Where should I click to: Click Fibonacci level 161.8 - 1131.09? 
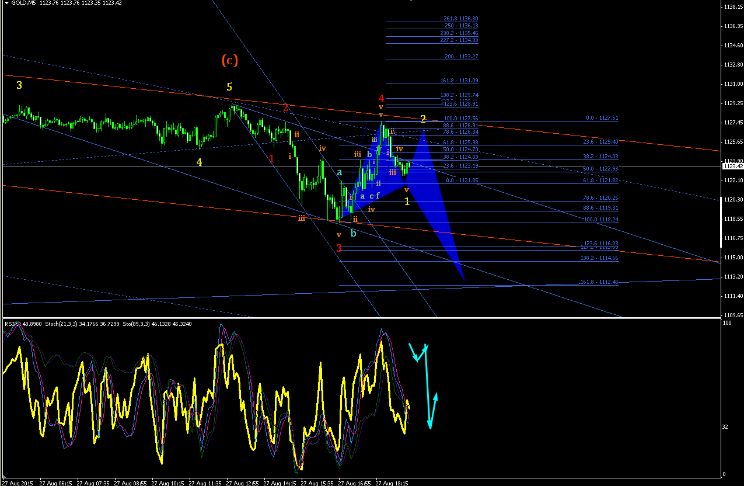[459, 81]
